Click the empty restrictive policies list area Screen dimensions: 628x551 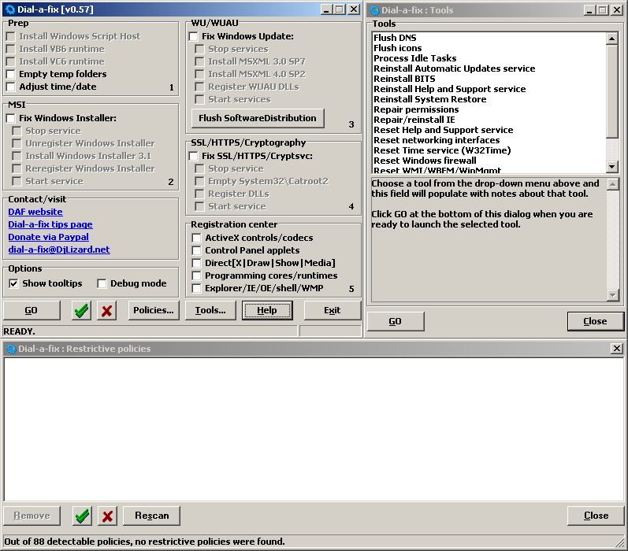pyautogui.click(x=314, y=429)
